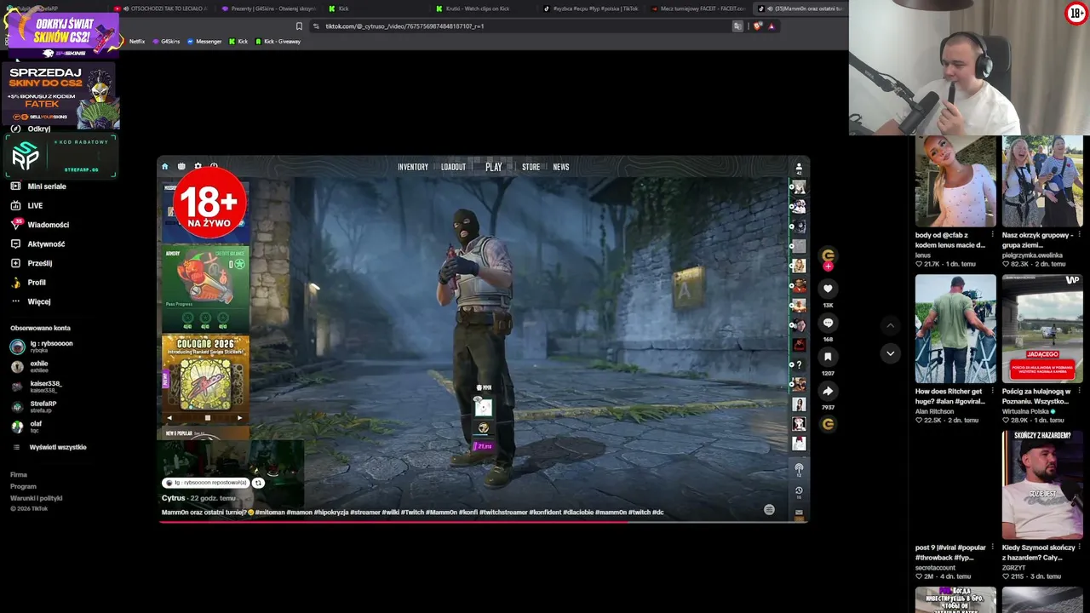
Task: Open the followed account 'Ig : rybsoooon'
Action: [42, 347]
